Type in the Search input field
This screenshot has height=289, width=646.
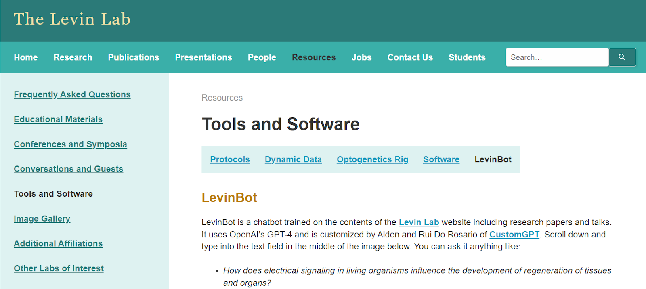click(x=557, y=57)
